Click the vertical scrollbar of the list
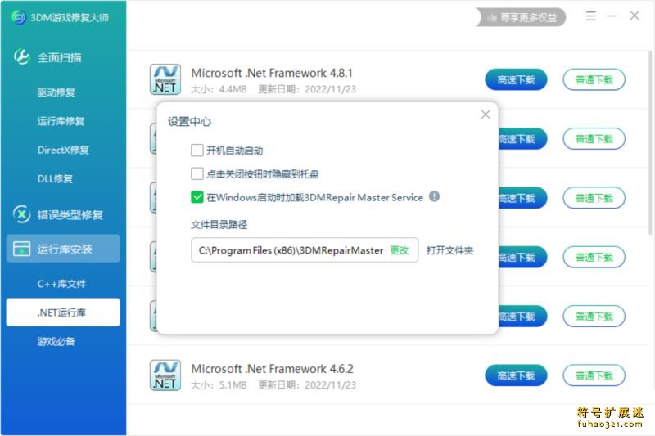Viewport: 655px width, 436px height. (650, 142)
